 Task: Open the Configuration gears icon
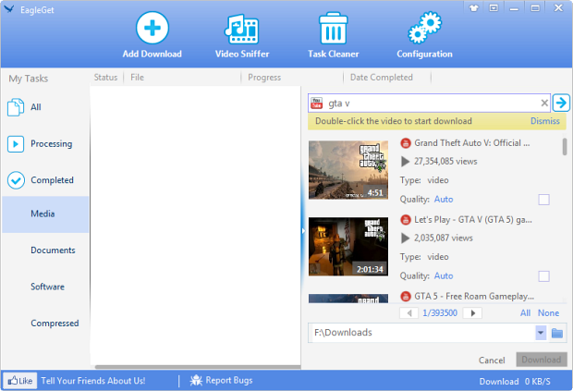(424, 28)
